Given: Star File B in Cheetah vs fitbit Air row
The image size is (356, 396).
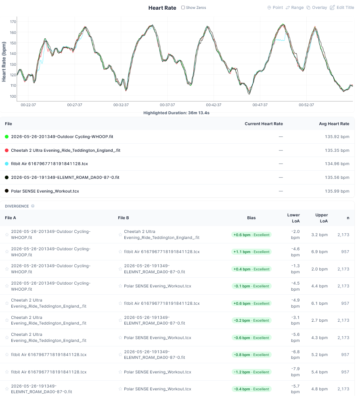Looking at the screenshot, I should point(120,303).
